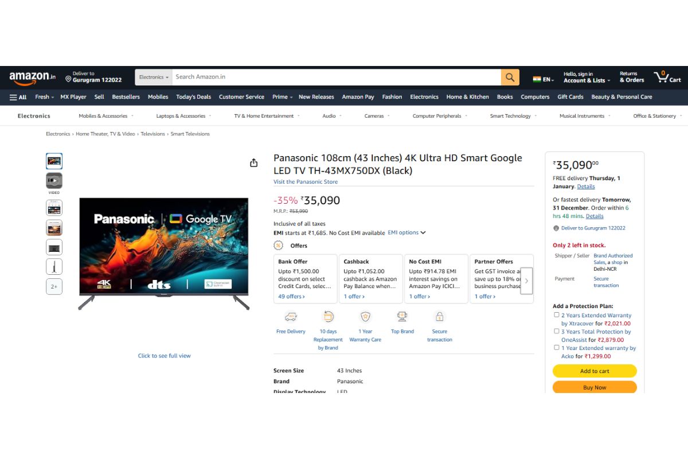Select 1 Year Extended warranty by Acko
Screen dimensions: 688x459
[x=556, y=347]
